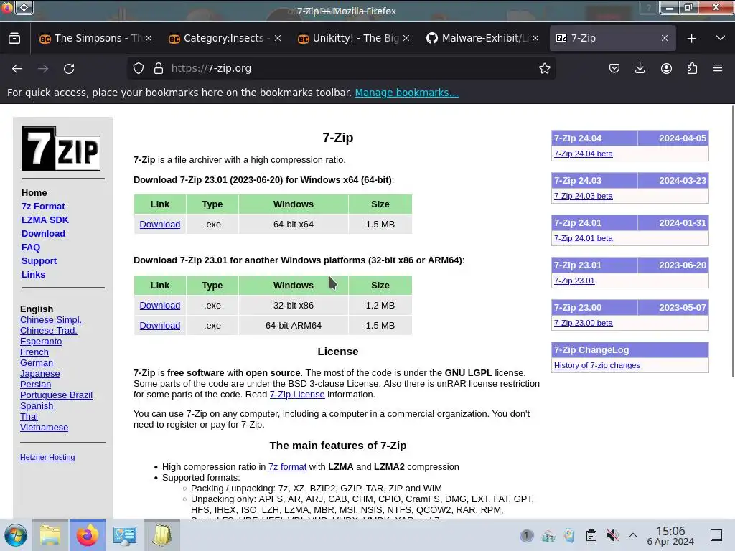Open the 7z format link
This screenshot has width=735, height=551.
coord(287,466)
